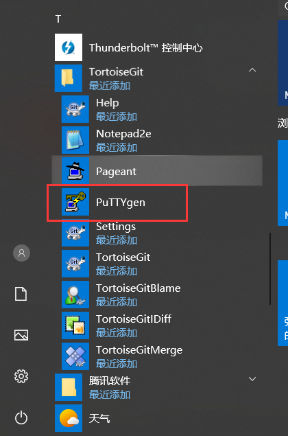Open the user account button
This screenshot has width=288, height=436.
point(21,253)
